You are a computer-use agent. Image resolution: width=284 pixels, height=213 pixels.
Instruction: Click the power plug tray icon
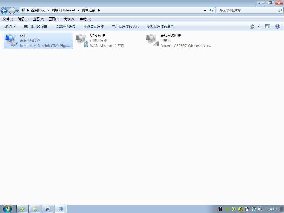click(x=247, y=209)
